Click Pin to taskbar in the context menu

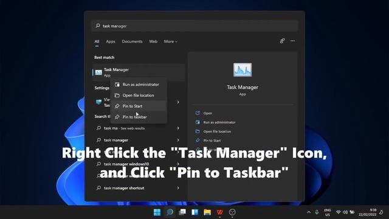pyautogui.click(x=139, y=117)
